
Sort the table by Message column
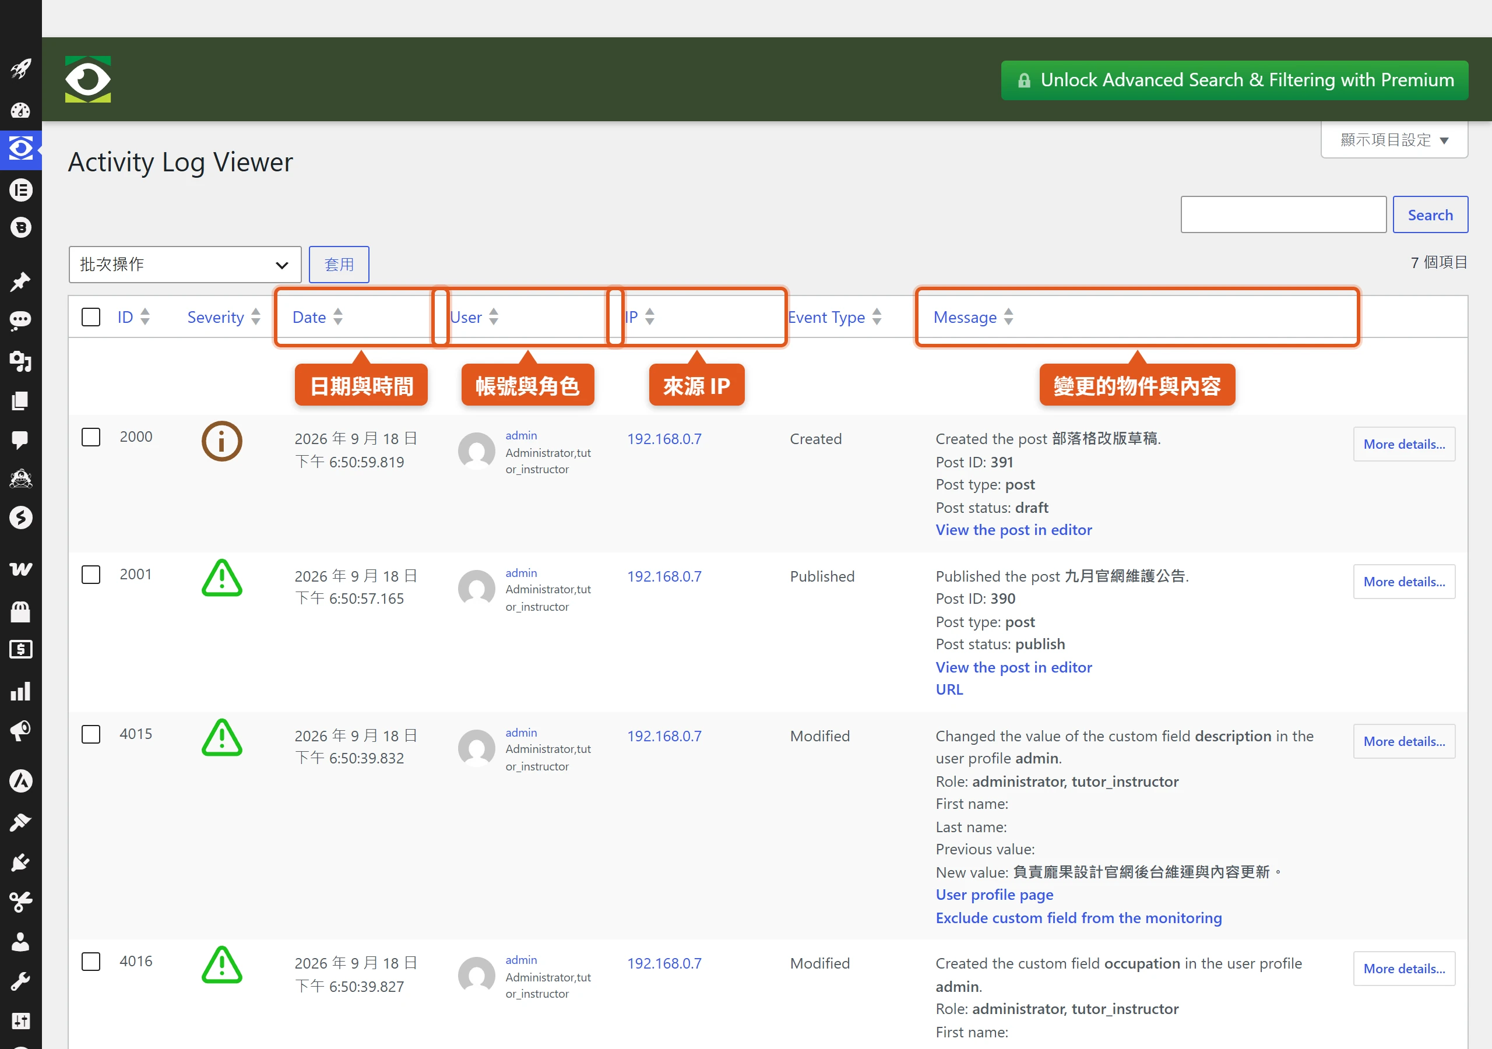[x=973, y=317]
